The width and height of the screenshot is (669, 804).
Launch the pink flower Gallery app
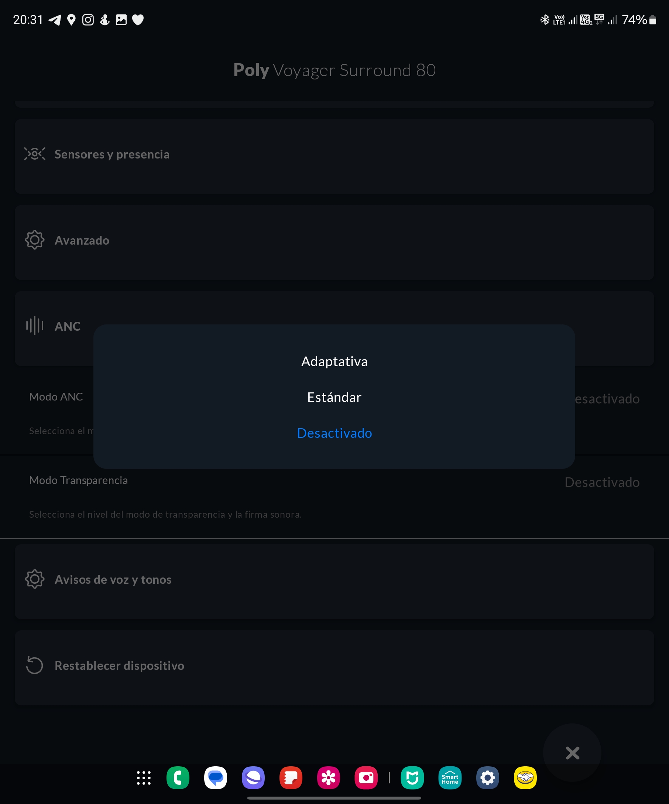pyautogui.click(x=329, y=778)
